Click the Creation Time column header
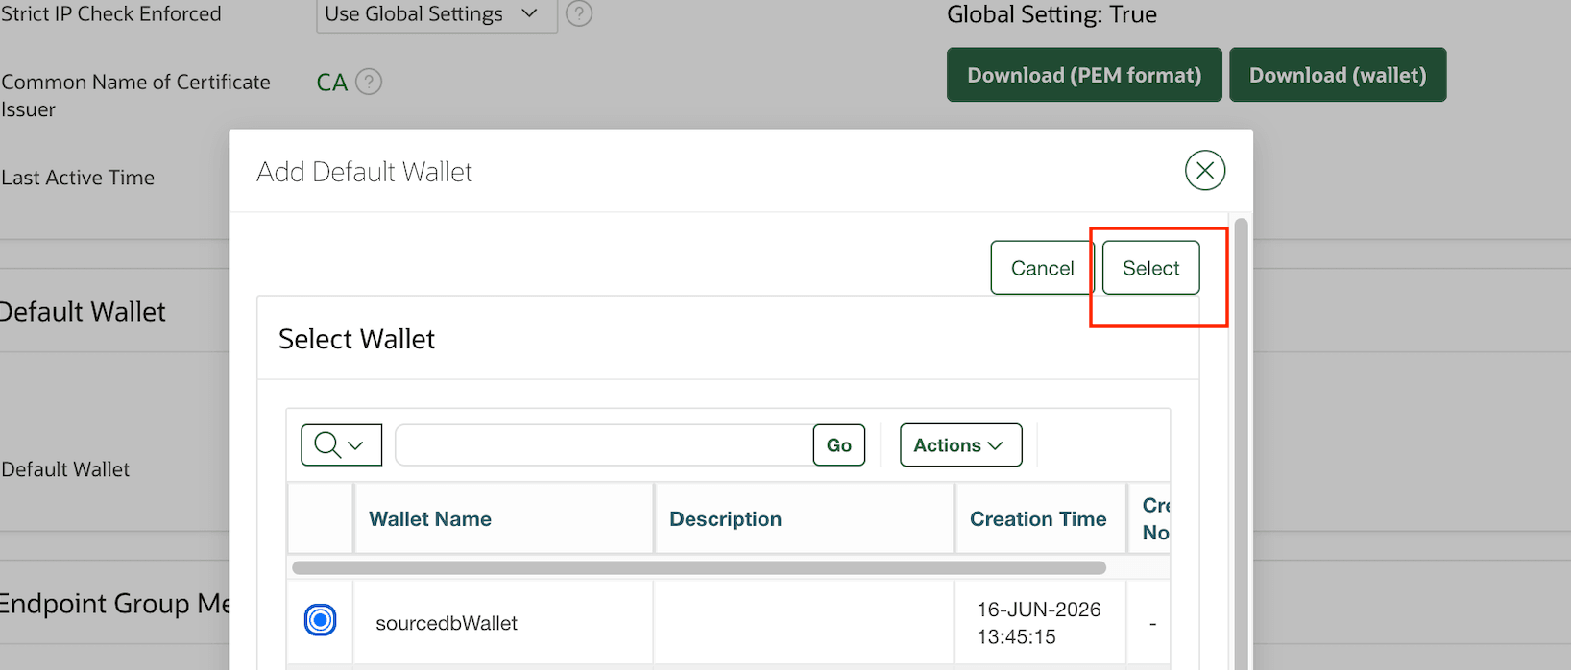Viewport: 1571px width, 670px height. click(x=1038, y=519)
